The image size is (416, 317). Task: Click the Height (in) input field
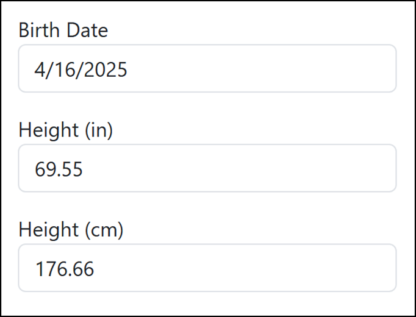pyautogui.click(x=207, y=168)
